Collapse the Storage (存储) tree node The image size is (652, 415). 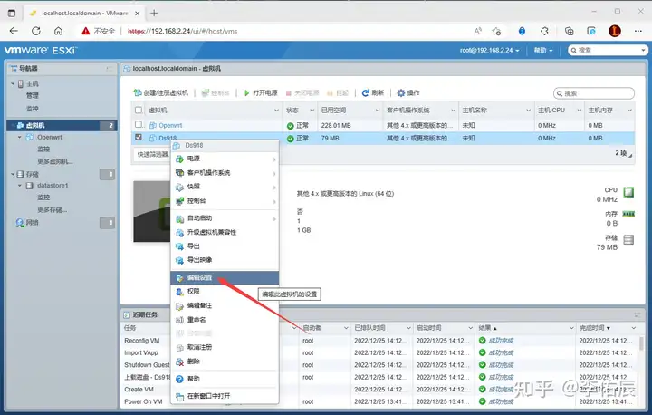(x=13, y=174)
